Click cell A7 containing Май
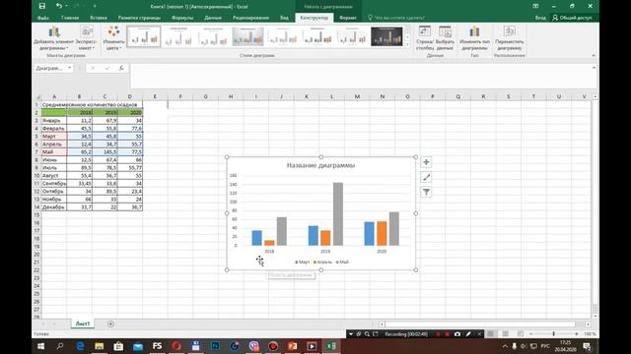Screen dimensions: 631x354 (x=53, y=152)
